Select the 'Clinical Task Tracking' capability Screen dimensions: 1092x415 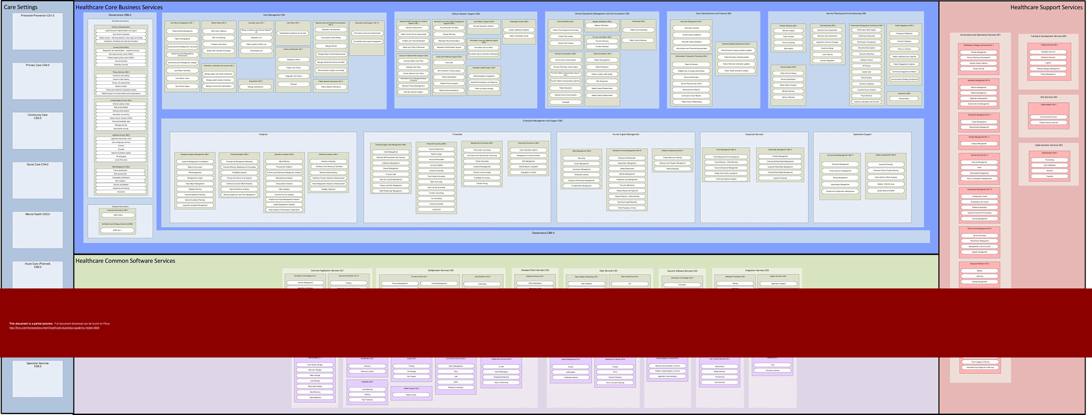click(x=565, y=43)
